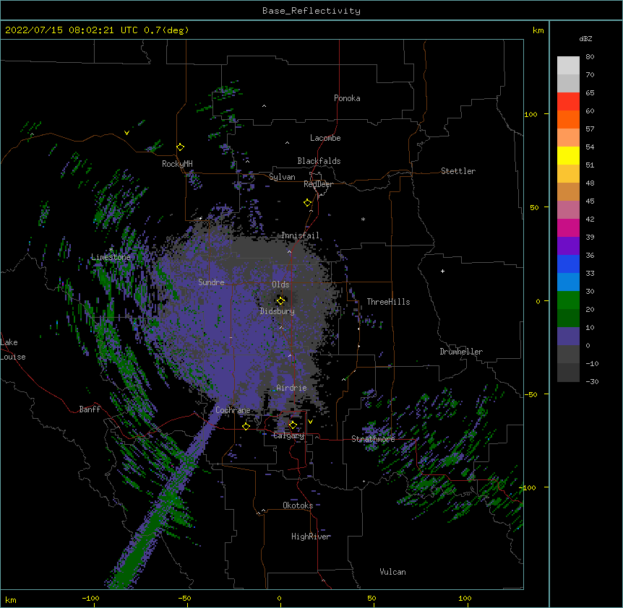The height and width of the screenshot is (608, 623).
Task: Click the 100 km tick on right axis
Action: point(530,114)
